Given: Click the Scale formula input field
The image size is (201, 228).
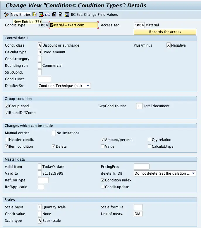Looking at the screenshot, I should tap(138, 207).
